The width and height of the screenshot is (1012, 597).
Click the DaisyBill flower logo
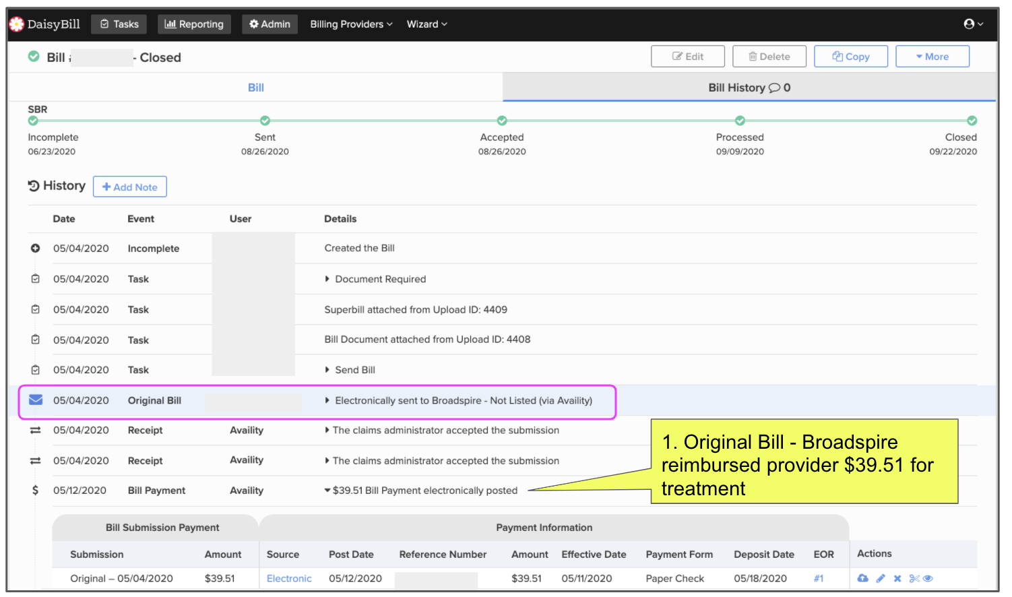point(17,24)
